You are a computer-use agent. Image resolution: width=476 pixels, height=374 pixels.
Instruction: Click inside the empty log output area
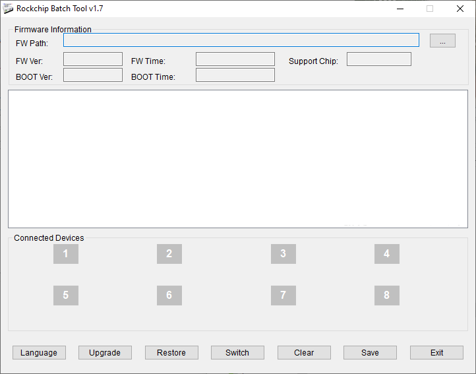[x=237, y=159]
